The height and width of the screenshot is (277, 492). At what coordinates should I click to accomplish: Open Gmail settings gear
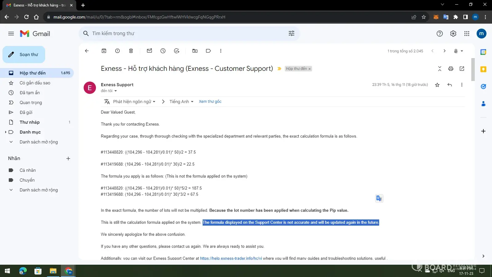coord(453,34)
